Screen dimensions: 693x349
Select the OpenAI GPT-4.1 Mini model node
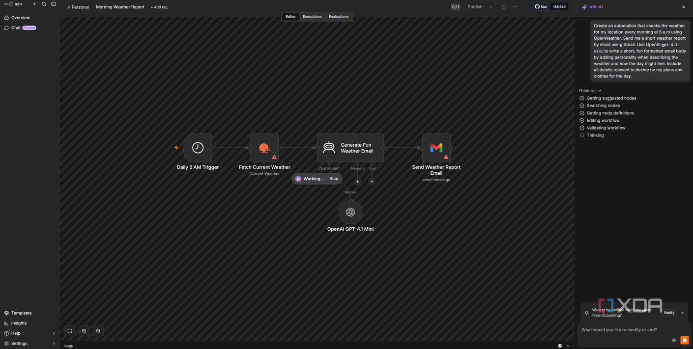pyautogui.click(x=350, y=212)
